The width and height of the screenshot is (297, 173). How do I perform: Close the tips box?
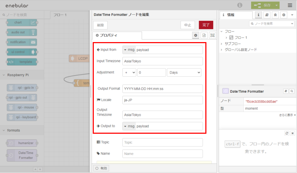point(292,133)
